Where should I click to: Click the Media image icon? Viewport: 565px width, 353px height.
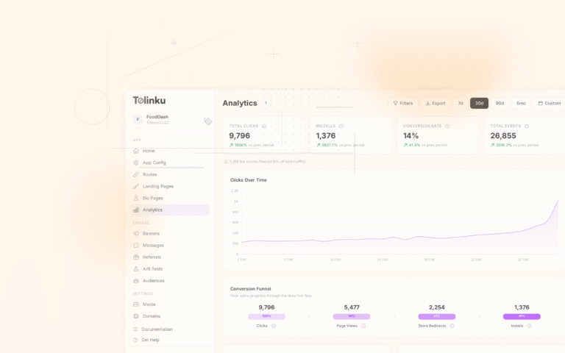click(x=136, y=304)
